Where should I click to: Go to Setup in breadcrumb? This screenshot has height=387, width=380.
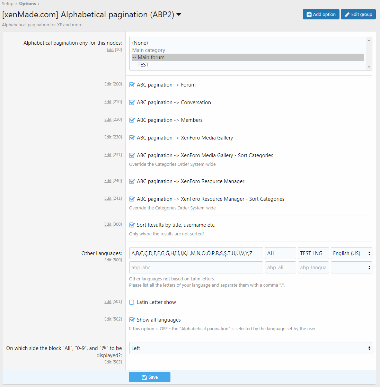(8, 4)
